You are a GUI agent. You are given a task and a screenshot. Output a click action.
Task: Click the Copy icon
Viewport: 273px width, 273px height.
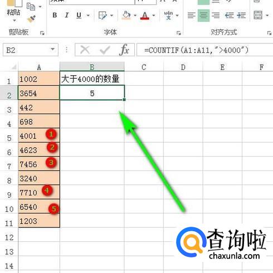click(31, 7)
